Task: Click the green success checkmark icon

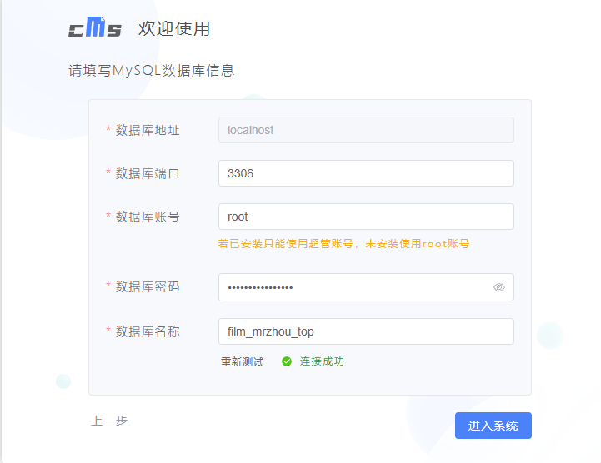Action: click(287, 361)
